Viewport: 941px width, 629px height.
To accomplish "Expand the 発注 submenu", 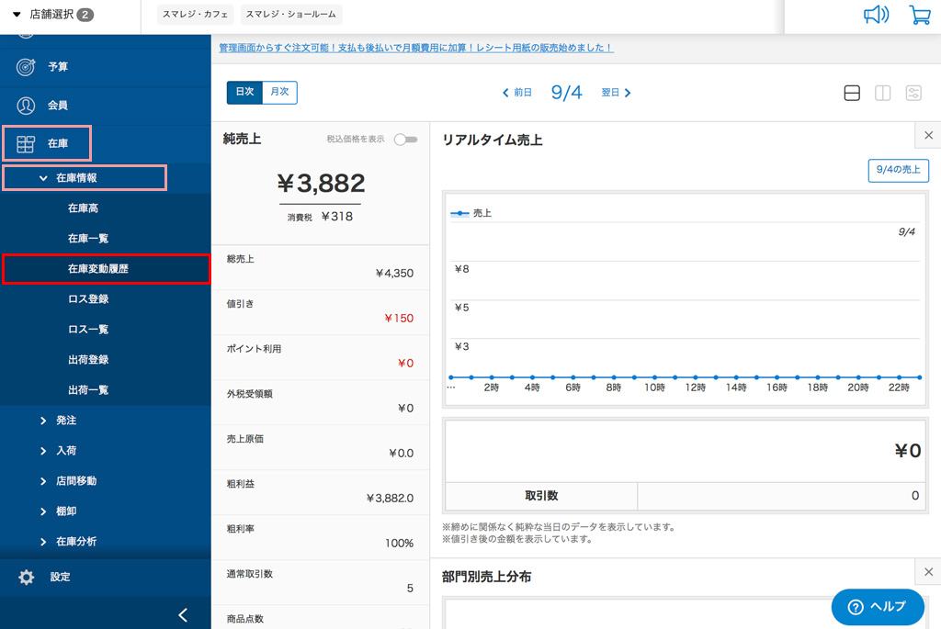I will 65,421.
